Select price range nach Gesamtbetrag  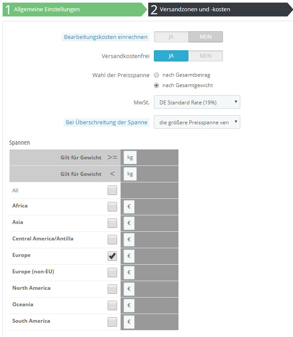156,75
